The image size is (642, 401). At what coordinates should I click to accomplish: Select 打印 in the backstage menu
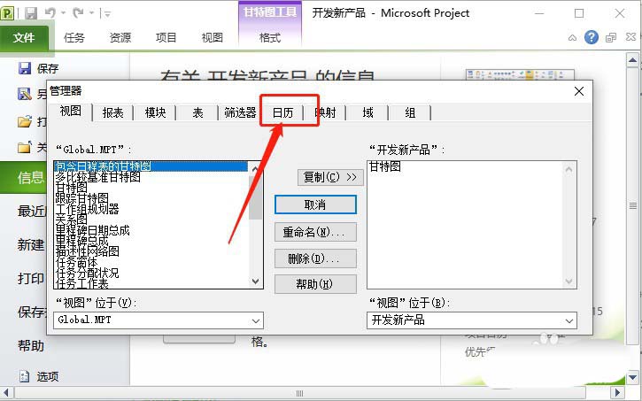point(31,279)
